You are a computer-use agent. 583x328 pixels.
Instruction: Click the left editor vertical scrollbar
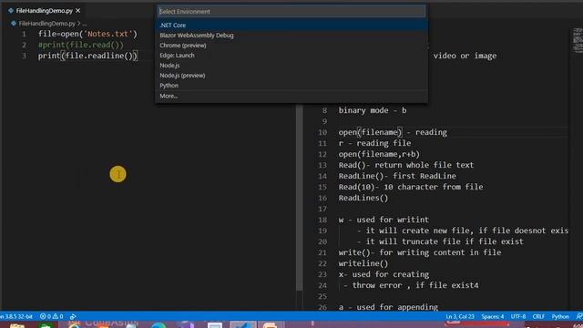299,197
